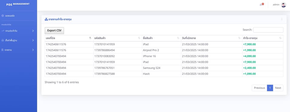The height and width of the screenshot is (112, 290).
Task: Click the รายงานกำไร-ขาดทุน card title
Action: point(60,19)
